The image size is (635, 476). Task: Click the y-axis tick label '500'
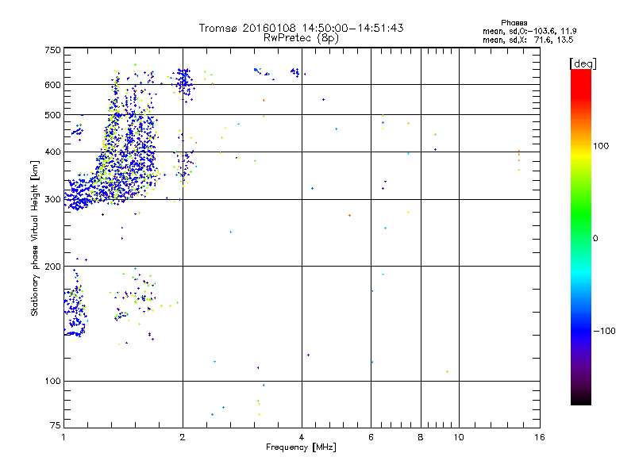52,115
